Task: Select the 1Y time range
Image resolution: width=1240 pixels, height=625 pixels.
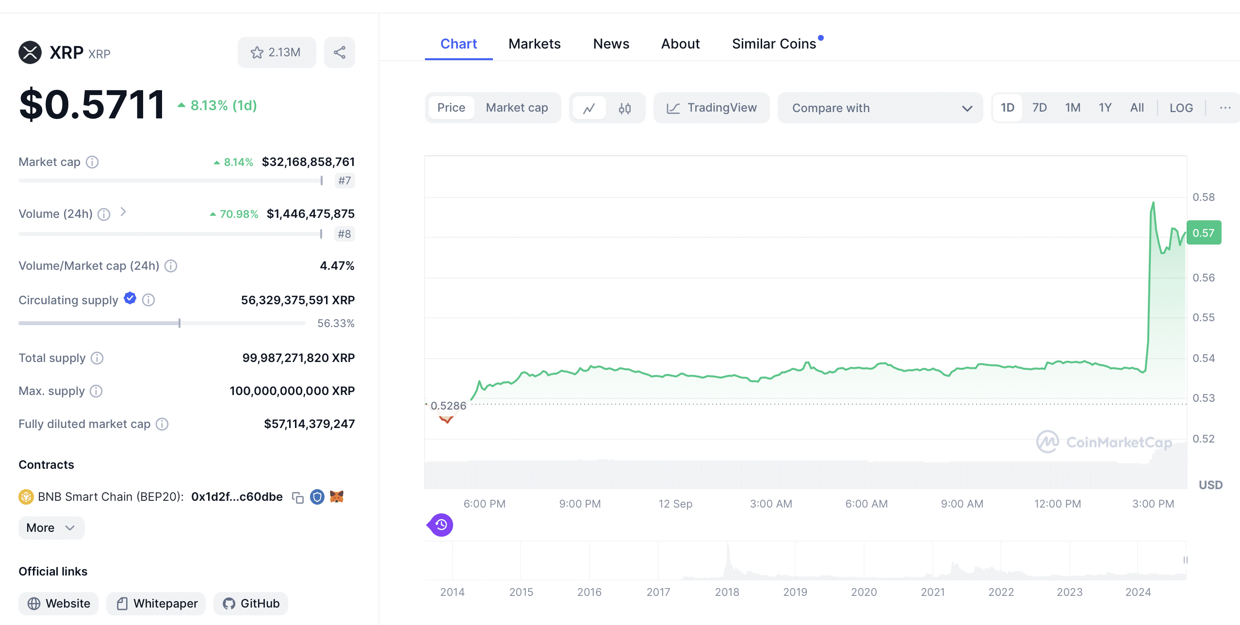Action: pos(1105,108)
